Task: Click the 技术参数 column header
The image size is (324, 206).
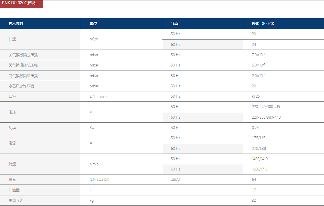Action: point(16,24)
